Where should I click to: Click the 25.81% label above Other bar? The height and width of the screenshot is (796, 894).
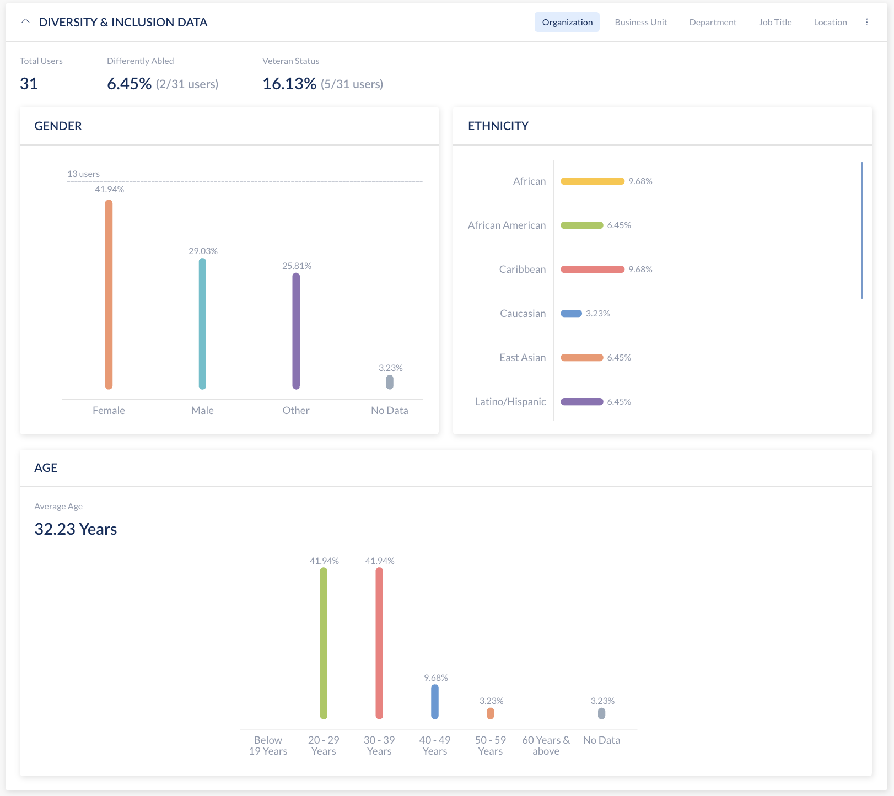pos(297,266)
